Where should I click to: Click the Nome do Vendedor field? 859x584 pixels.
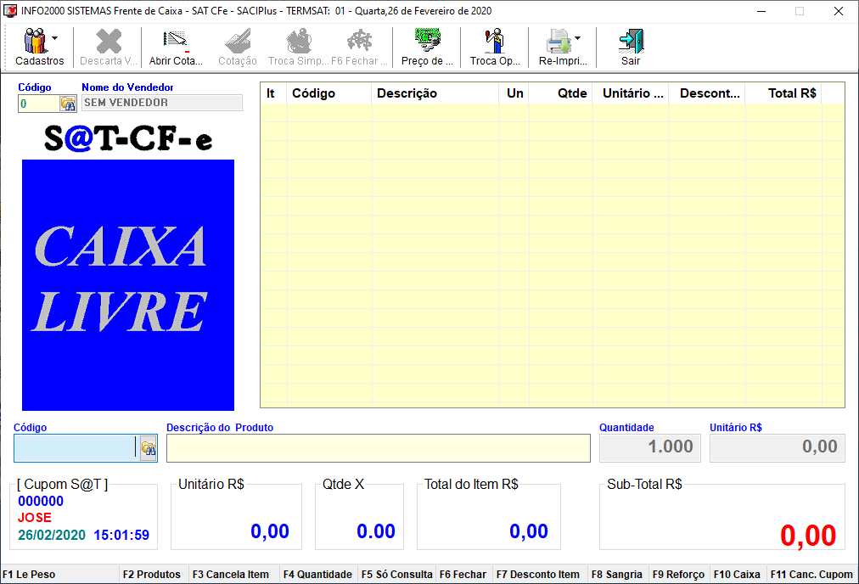tap(162, 103)
